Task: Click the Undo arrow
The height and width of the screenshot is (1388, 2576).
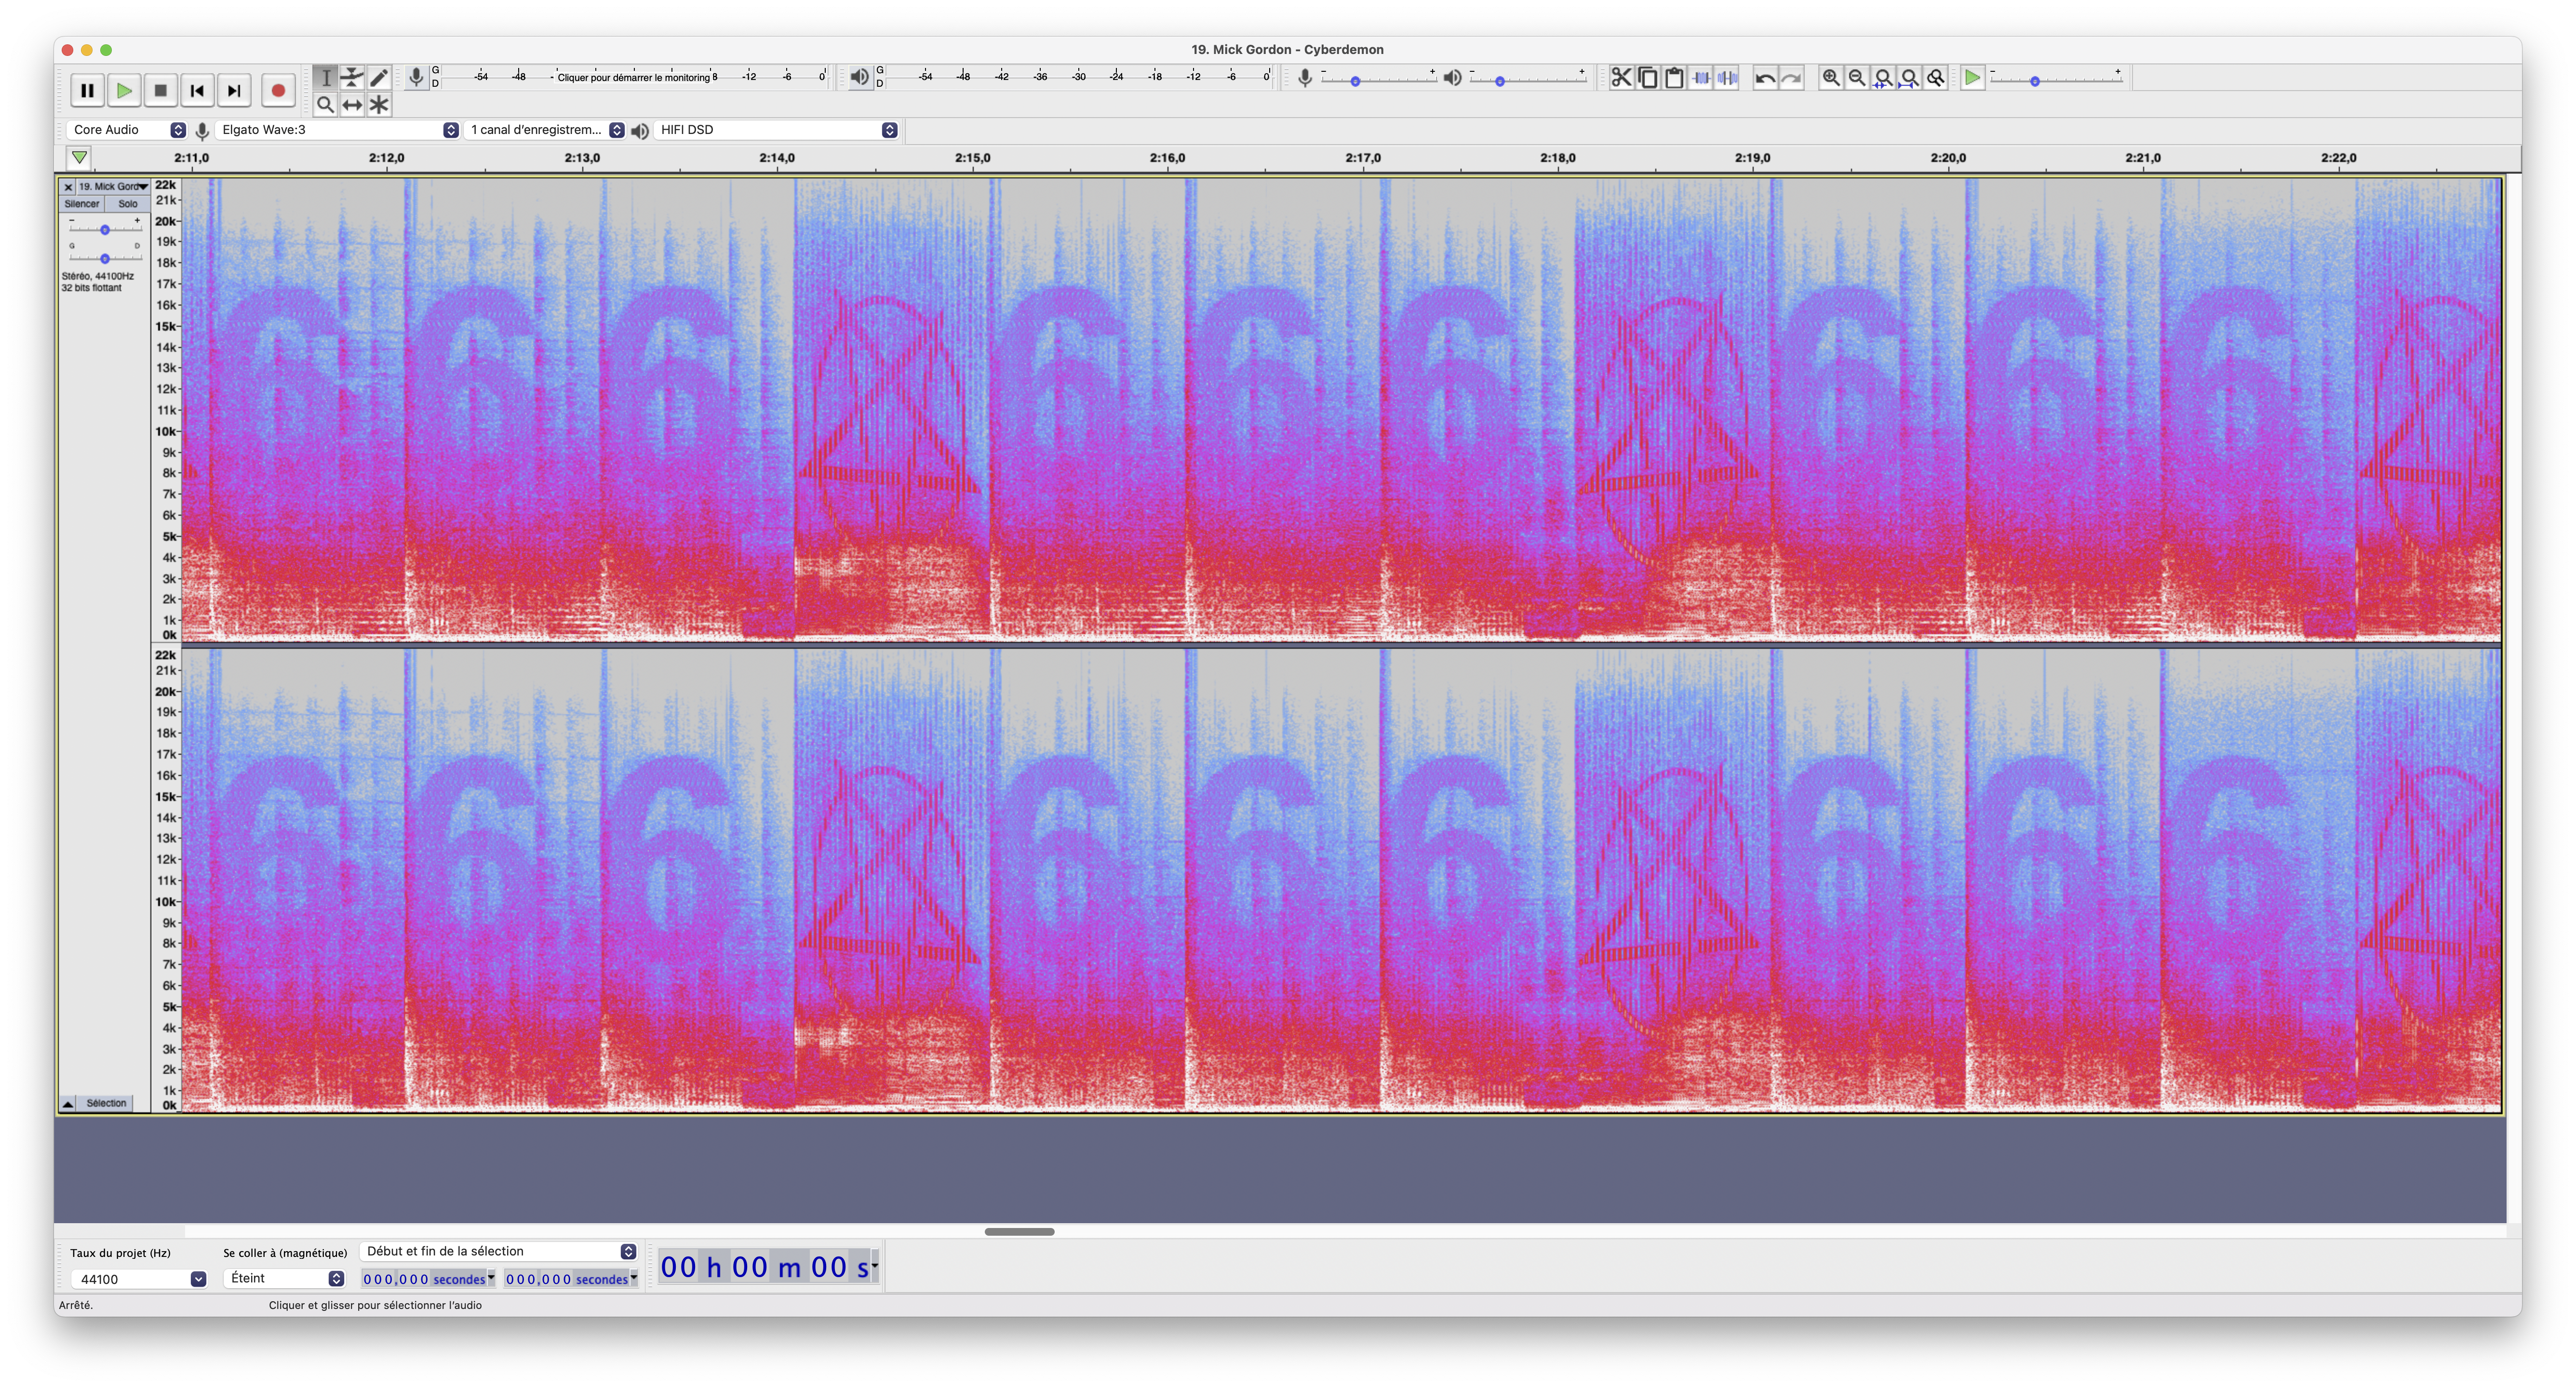Action: [x=1765, y=77]
